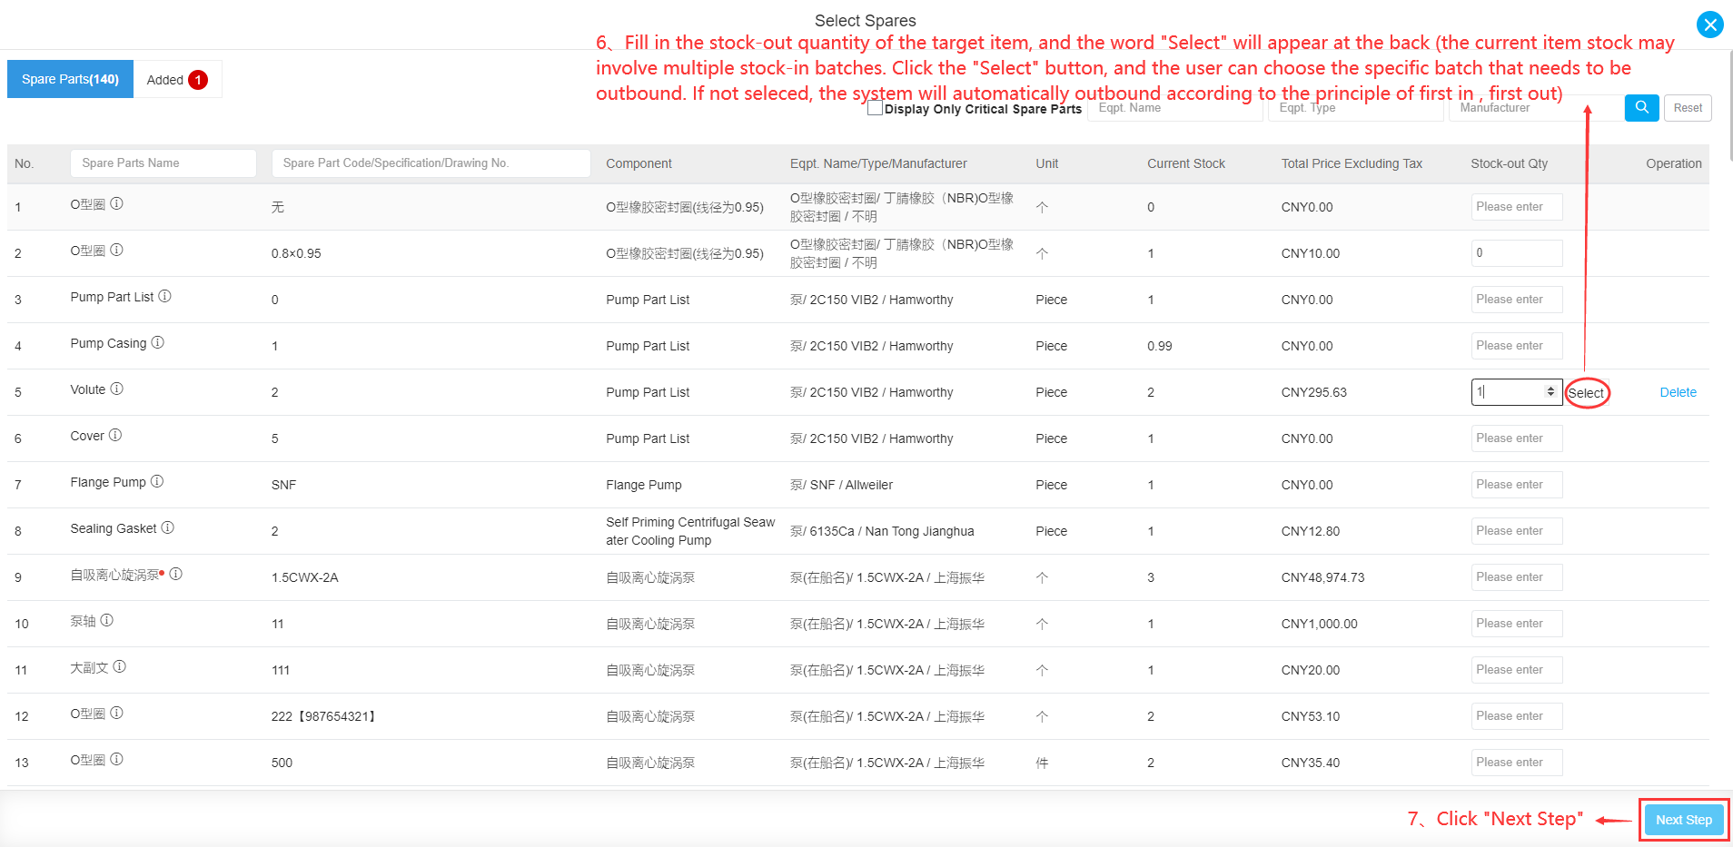Focus the Spare Part Code/Specification filter field
The height and width of the screenshot is (847, 1733).
coord(431,163)
